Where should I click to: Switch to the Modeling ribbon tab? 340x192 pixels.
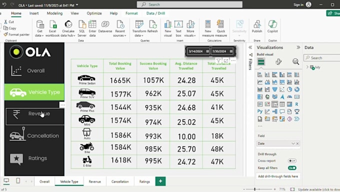click(54, 13)
